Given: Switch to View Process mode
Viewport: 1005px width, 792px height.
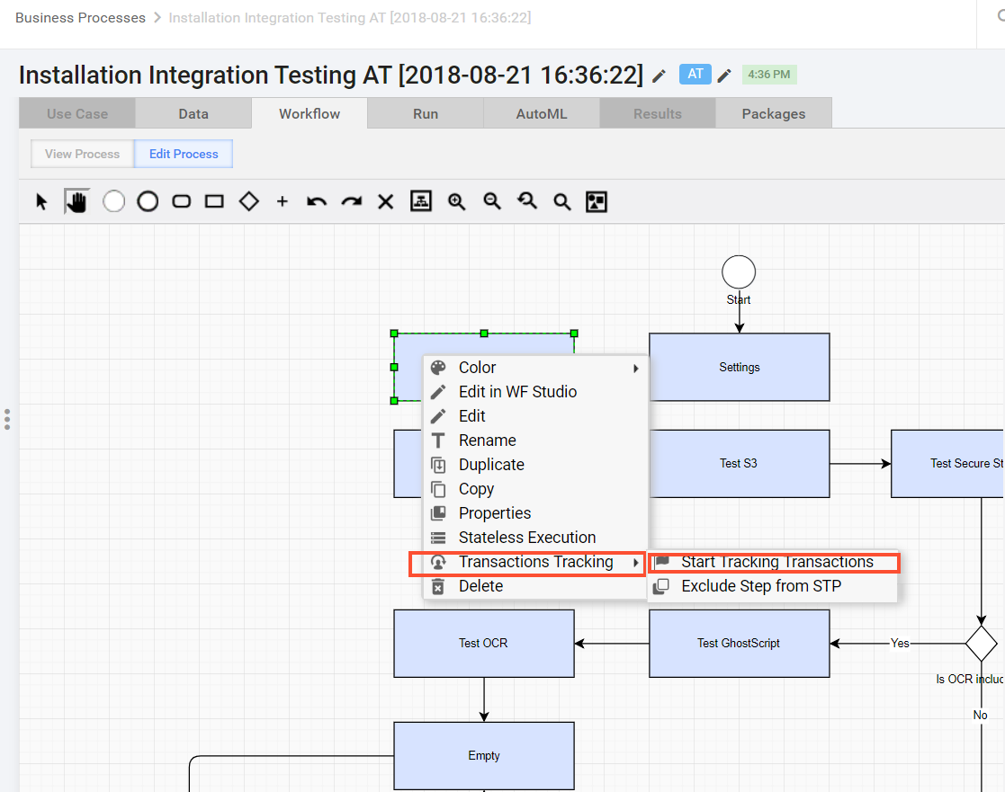Looking at the screenshot, I should (82, 154).
